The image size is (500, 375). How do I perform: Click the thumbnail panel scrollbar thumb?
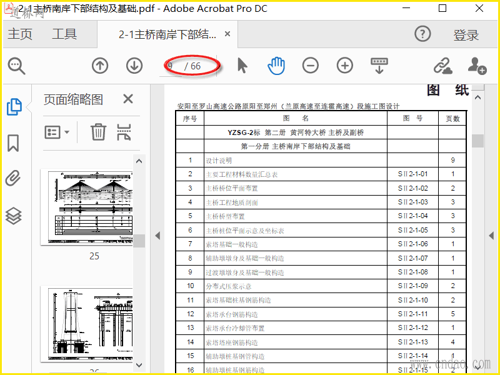tap(139, 241)
